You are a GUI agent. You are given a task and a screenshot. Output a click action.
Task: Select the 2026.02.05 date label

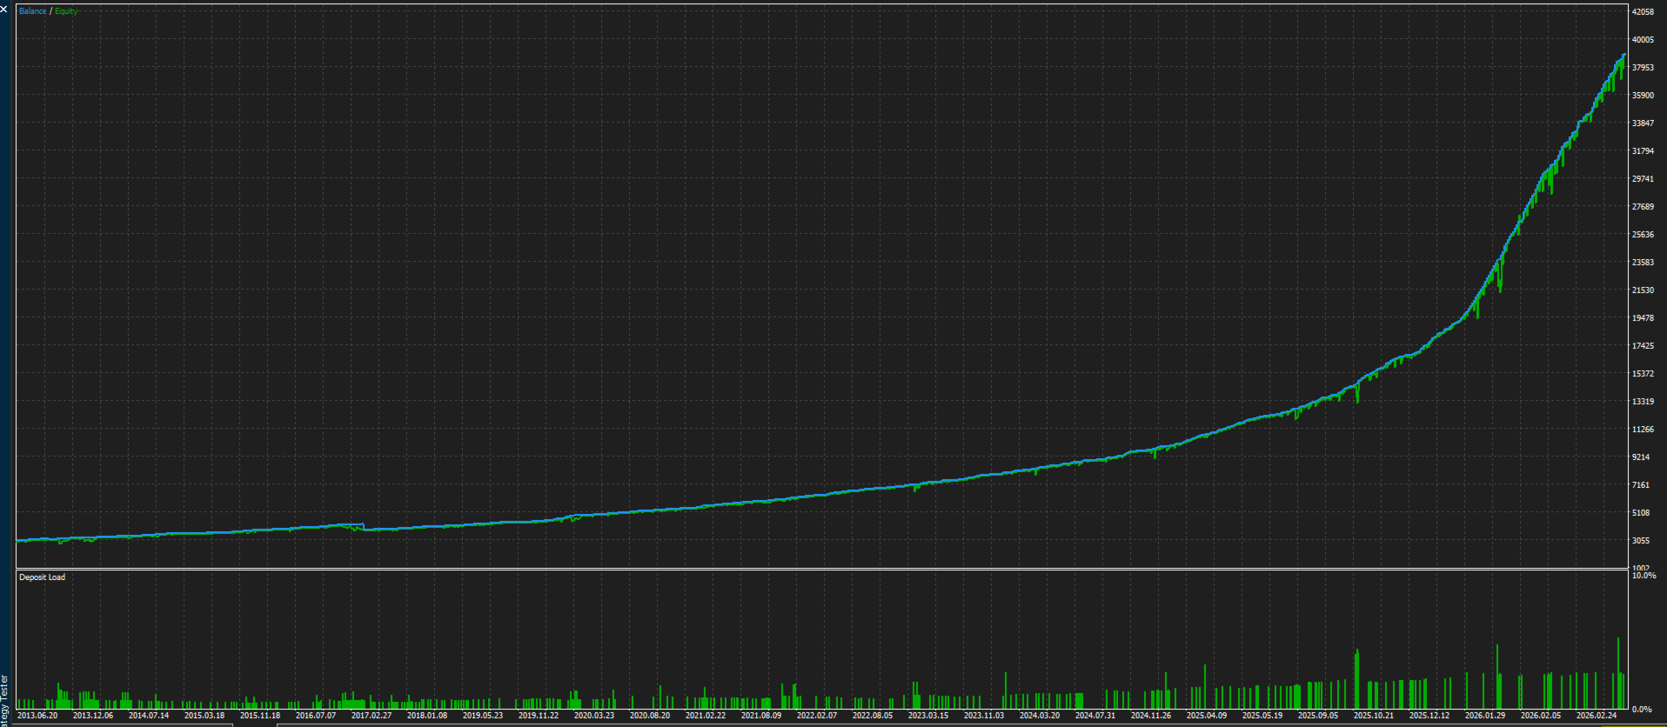coord(1541,716)
